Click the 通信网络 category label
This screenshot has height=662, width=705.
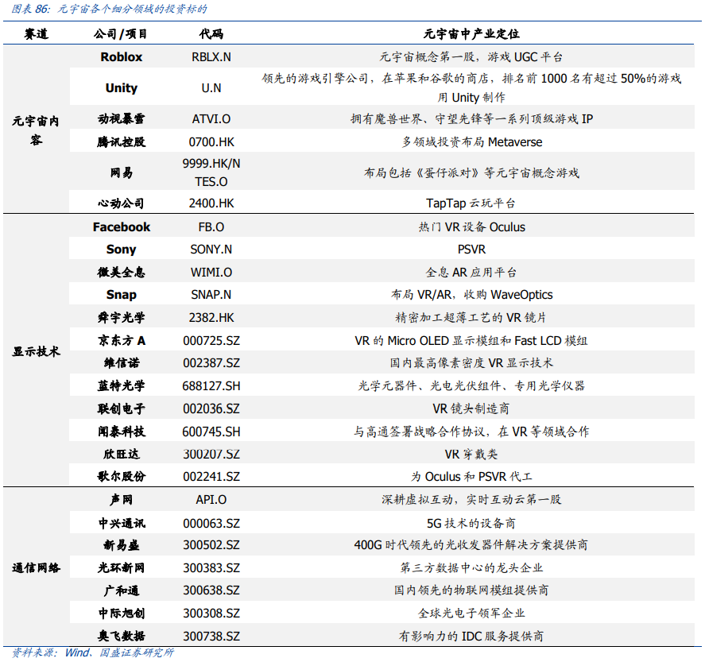click(x=36, y=567)
